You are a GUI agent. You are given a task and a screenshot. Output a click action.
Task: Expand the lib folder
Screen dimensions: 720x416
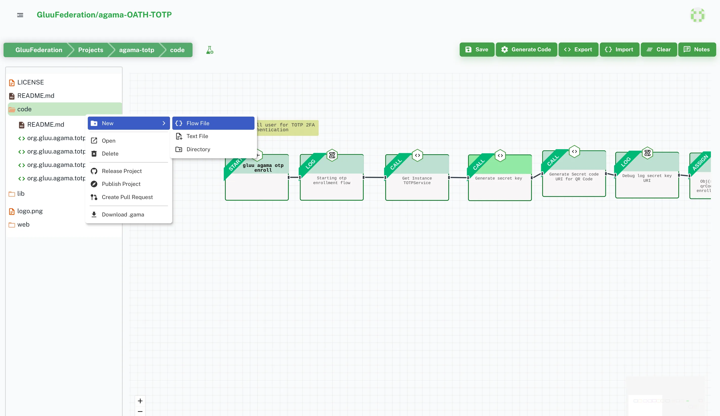pos(20,193)
